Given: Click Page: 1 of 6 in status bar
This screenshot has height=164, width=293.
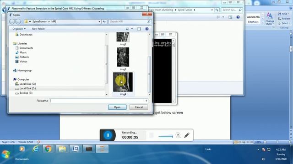Looking at the screenshot, I should (x=8, y=142).
